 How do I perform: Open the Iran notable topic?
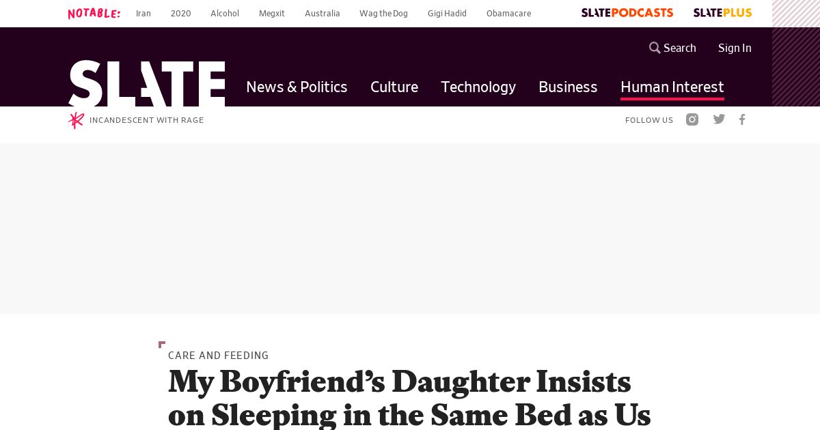click(x=143, y=13)
